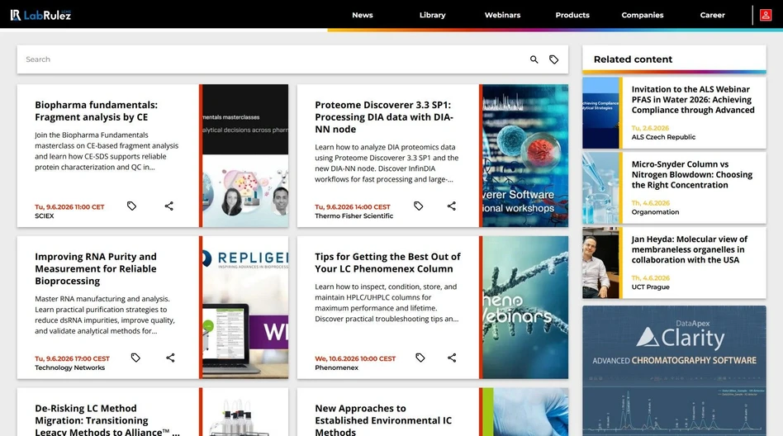This screenshot has width=783, height=436.
Task: Click tag icon on Proteome Discoverer card
Action: (419, 206)
